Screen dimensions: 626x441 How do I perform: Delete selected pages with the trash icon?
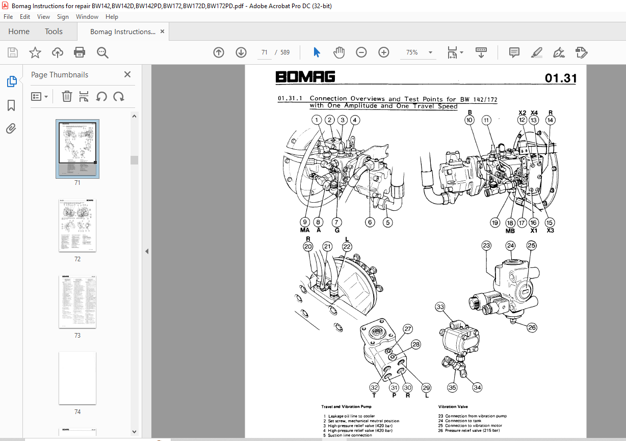click(x=67, y=96)
